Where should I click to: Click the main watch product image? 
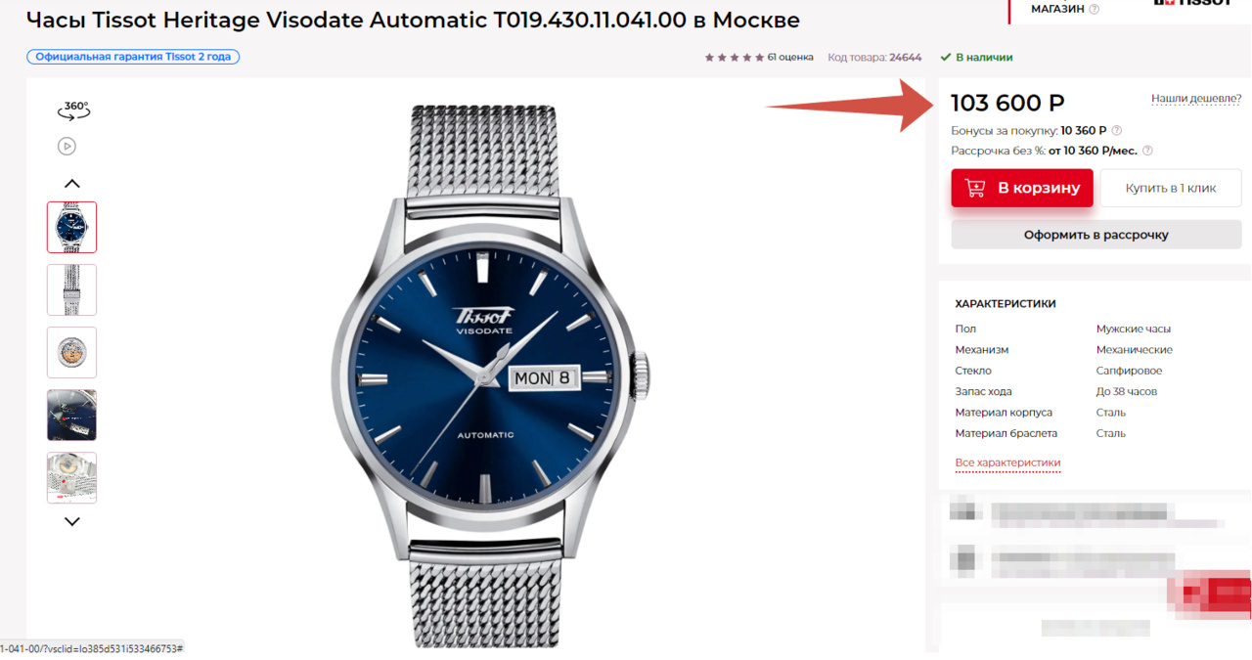click(x=491, y=375)
